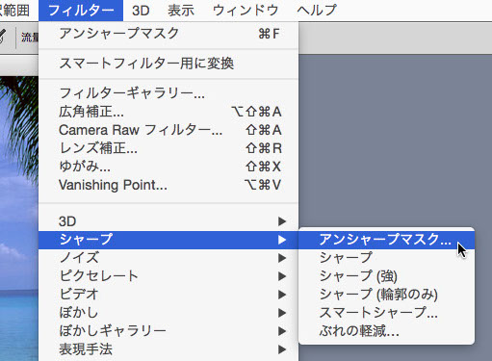Image resolution: width=492 pixels, height=361 pixels.
Task: Expand the ビデオ submenu
Action: click(x=168, y=295)
